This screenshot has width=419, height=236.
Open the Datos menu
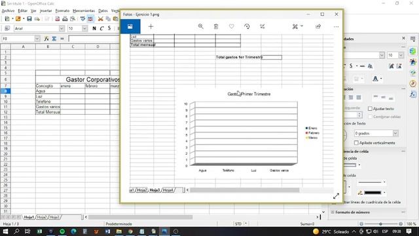point(103,10)
